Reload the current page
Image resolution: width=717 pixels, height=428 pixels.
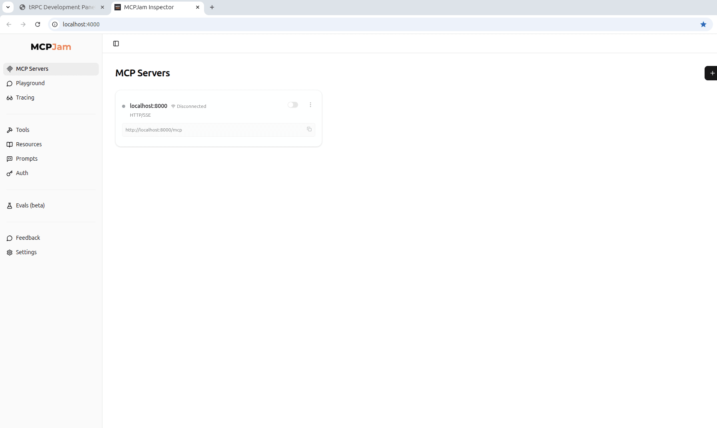click(38, 24)
